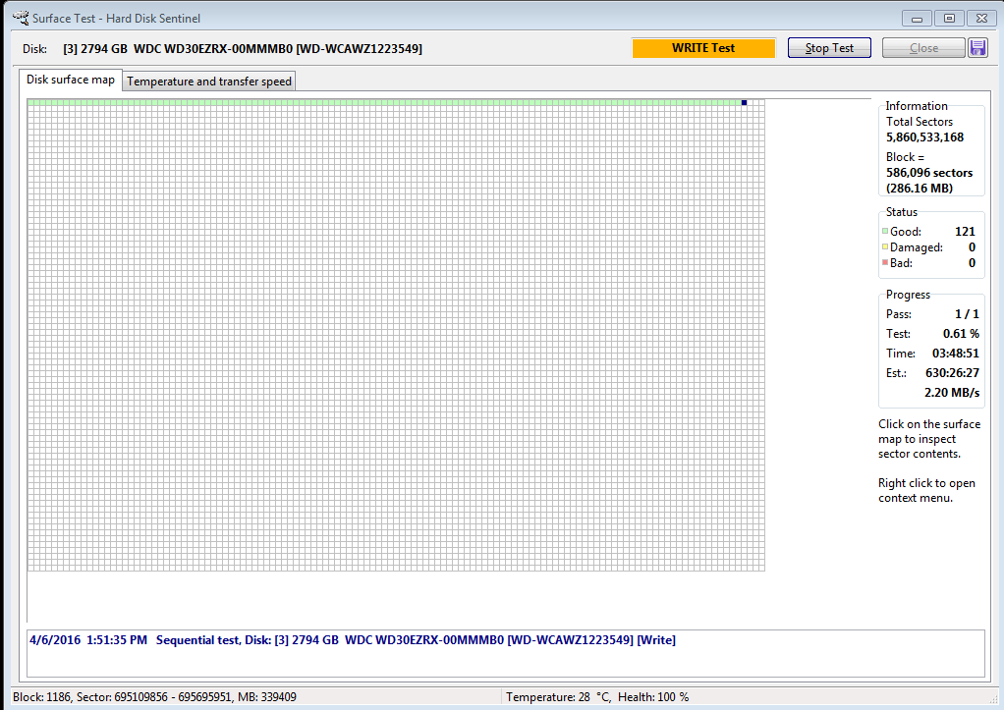Maximize the Surface Test window
1004x710 pixels.
pyautogui.click(x=950, y=18)
